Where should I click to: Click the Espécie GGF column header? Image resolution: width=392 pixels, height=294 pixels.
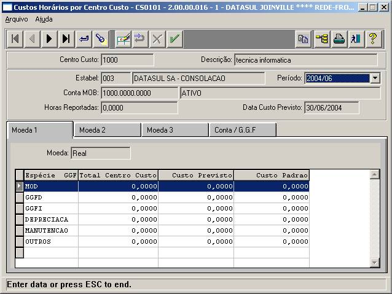[x=51, y=175]
